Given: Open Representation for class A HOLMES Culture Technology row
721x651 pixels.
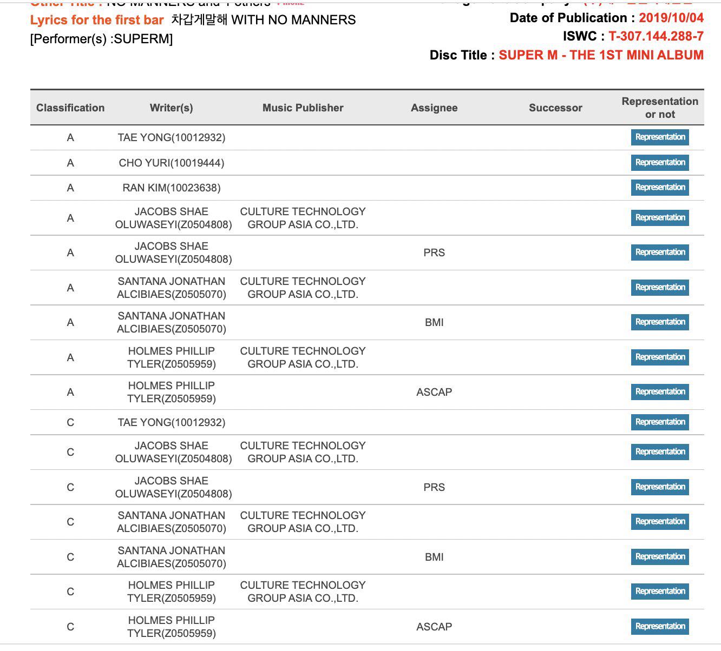Looking at the screenshot, I should click(x=660, y=357).
